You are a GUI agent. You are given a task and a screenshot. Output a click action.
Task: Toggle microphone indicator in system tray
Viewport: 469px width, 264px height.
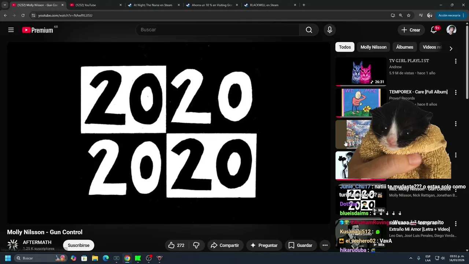[x=418, y=258]
